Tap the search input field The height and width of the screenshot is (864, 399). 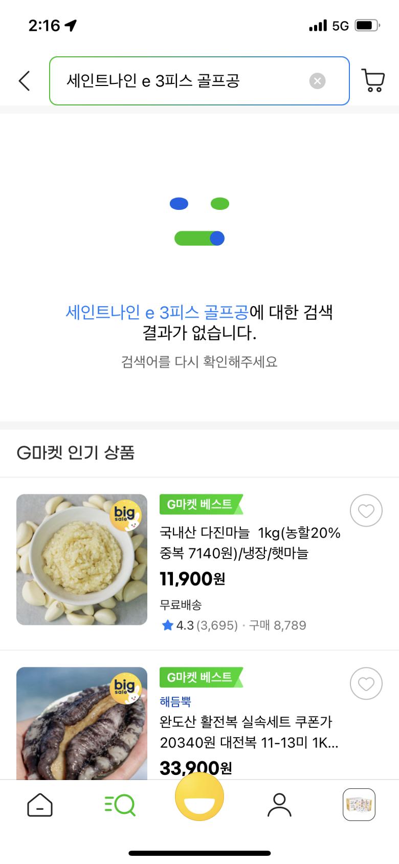point(184,81)
